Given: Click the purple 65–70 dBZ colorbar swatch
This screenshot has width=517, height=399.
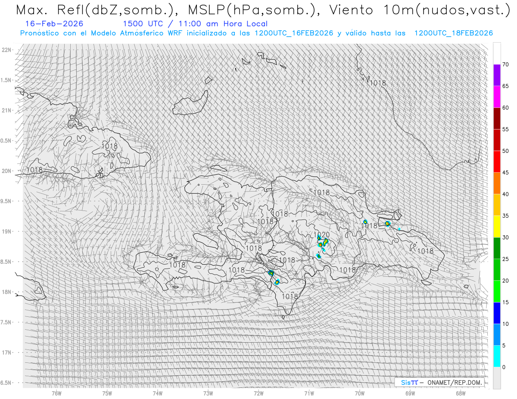Looking at the screenshot, I should point(497,75).
